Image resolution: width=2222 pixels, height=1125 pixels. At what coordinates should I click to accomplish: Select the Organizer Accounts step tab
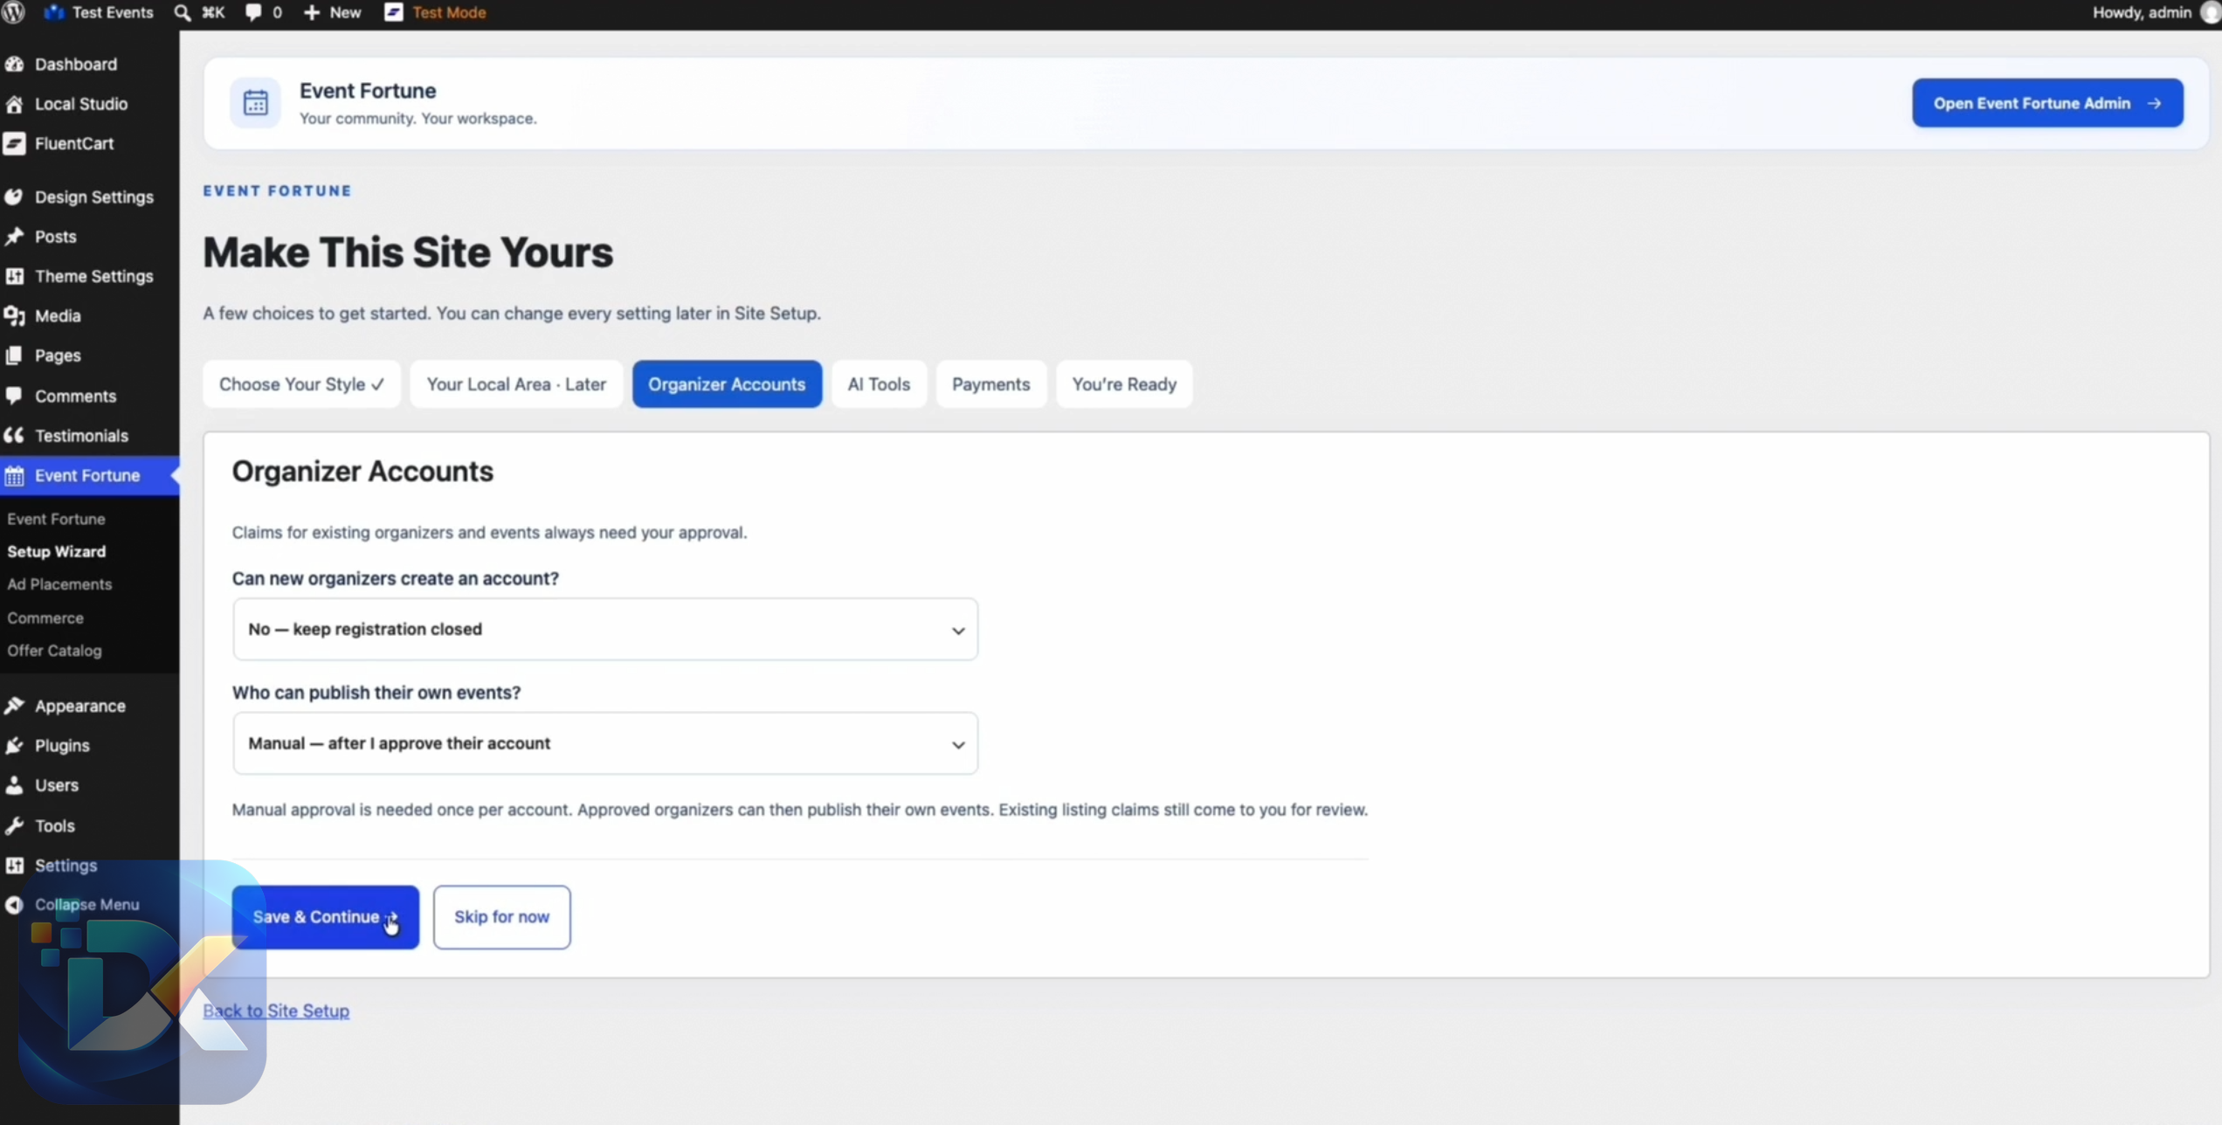pos(727,384)
